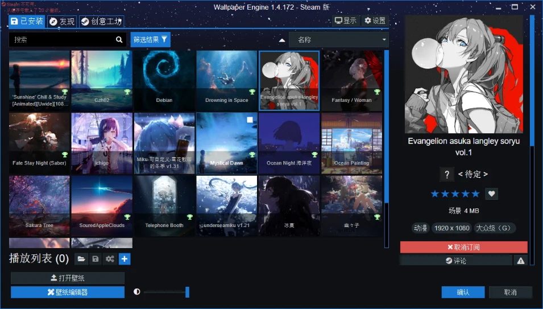Add wallpaper to playlist with plus icon
The image size is (543, 309).
[125, 259]
